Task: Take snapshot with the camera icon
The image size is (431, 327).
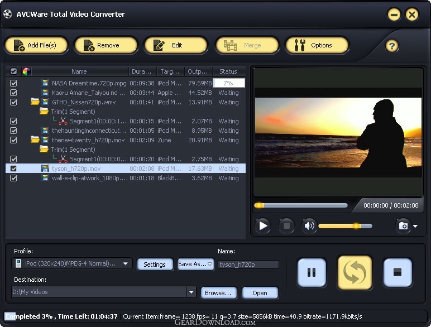Action: click(403, 226)
